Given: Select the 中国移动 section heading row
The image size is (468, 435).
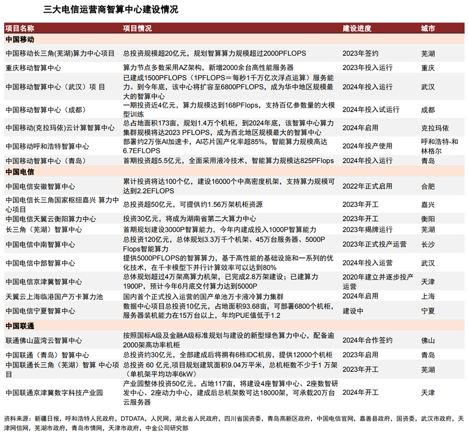Looking at the screenshot, I should 234,39.
